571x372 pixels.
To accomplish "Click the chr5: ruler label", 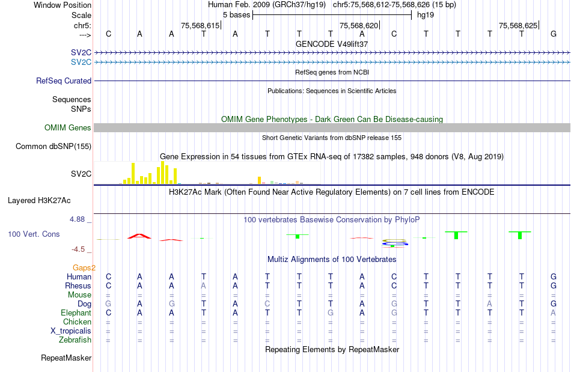I will pyautogui.click(x=82, y=25).
